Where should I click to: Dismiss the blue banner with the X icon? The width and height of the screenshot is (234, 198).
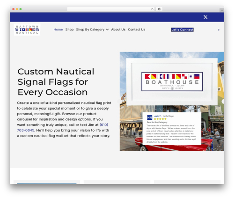pyautogui.click(x=205, y=17)
